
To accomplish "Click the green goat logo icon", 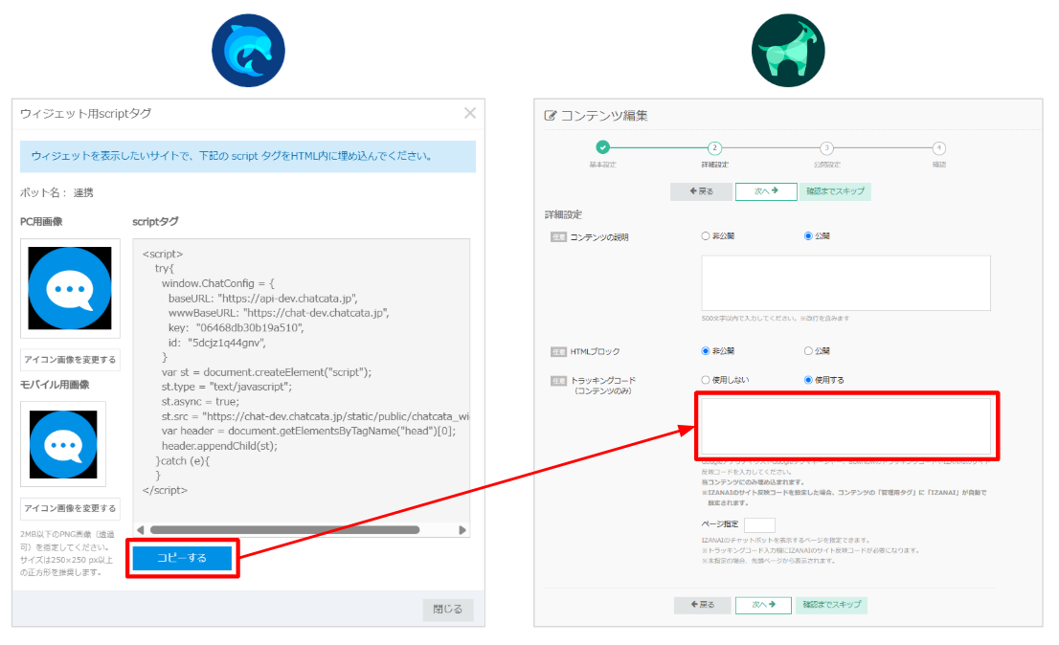I will pos(788,52).
